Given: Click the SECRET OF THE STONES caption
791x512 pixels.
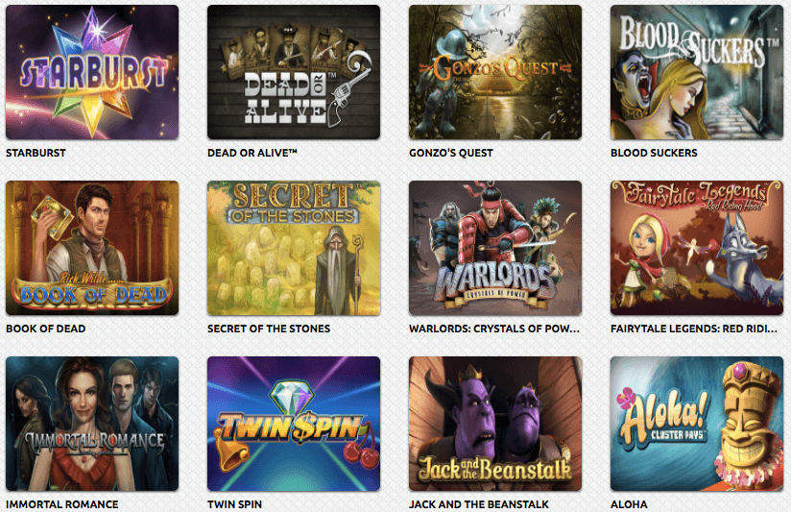Looking at the screenshot, I should pyautogui.click(x=269, y=329).
